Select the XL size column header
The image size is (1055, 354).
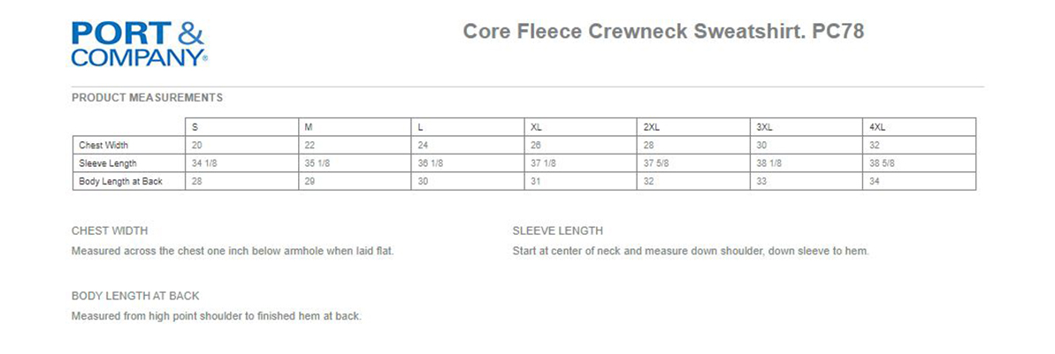(536, 127)
